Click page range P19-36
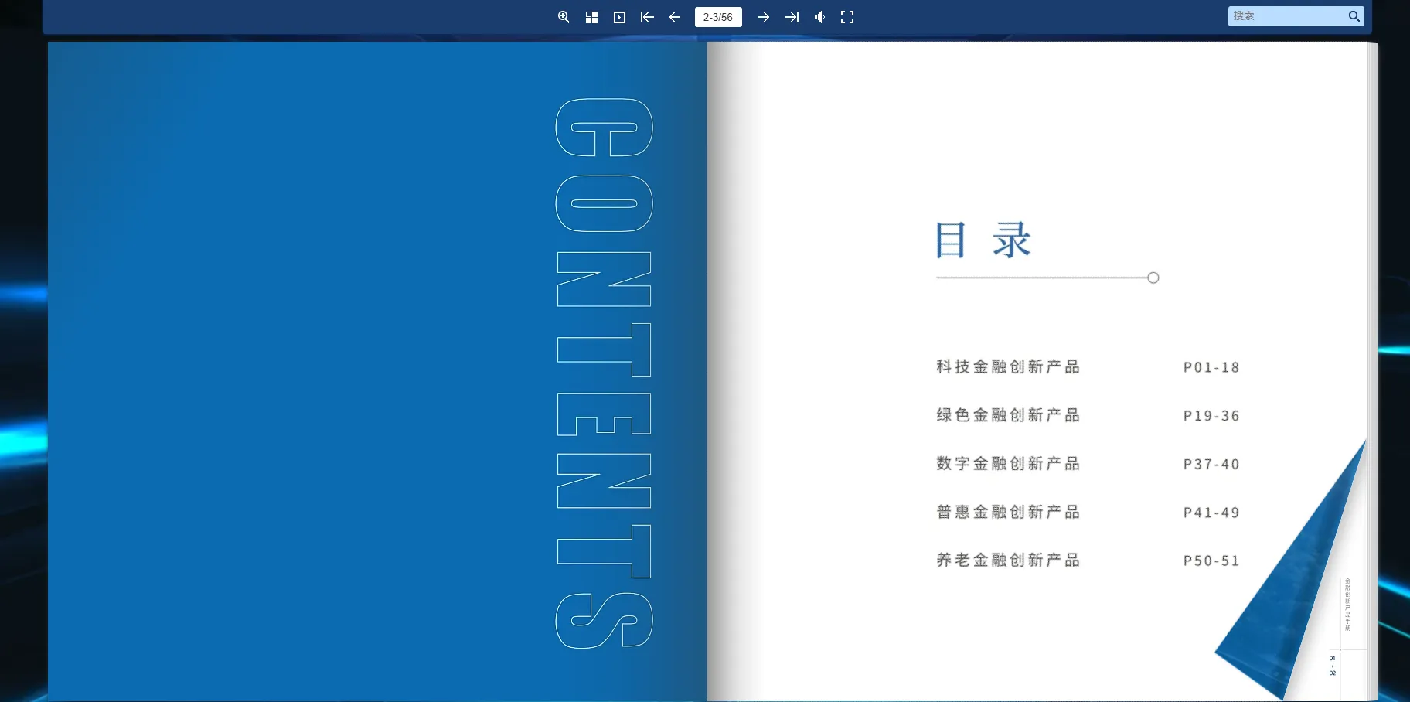The width and height of the screenshot is (1410, 702). (x=1211, y=416)
